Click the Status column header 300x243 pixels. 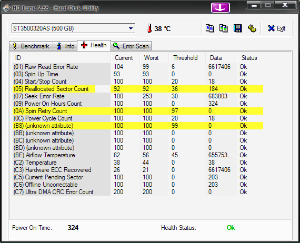[249, 58]
